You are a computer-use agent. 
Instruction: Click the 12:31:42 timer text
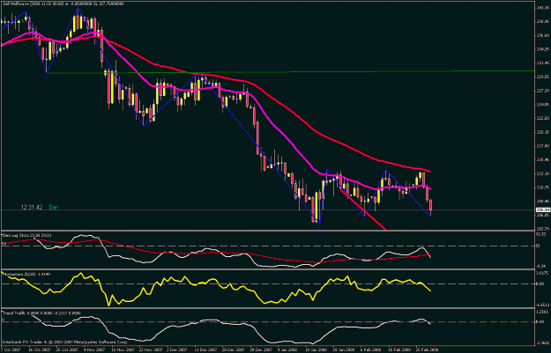point(32,208)
